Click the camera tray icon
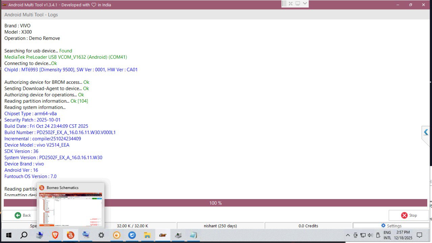 click(355, 235)
